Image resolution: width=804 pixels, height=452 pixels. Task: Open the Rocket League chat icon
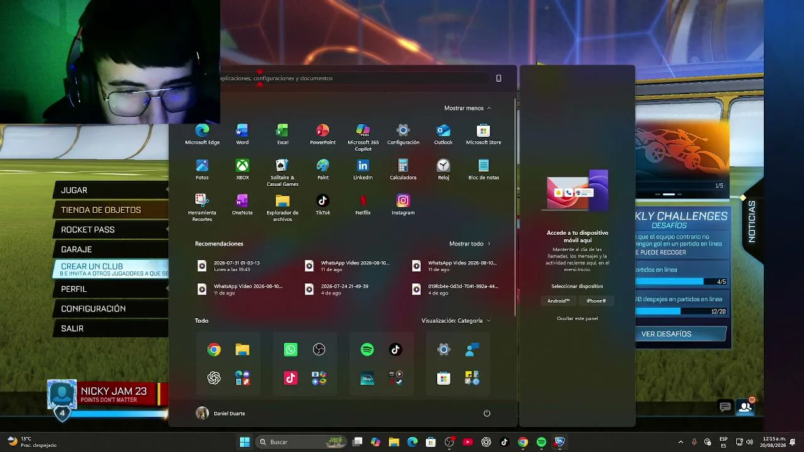tap(725, 407)
